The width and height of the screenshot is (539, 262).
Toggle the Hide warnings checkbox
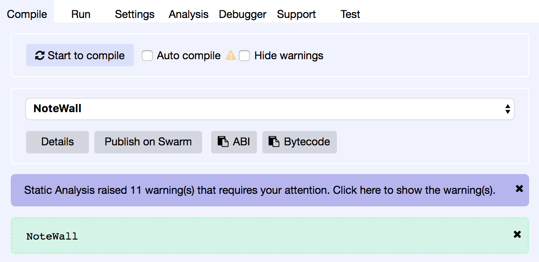[x=244, y=56]
